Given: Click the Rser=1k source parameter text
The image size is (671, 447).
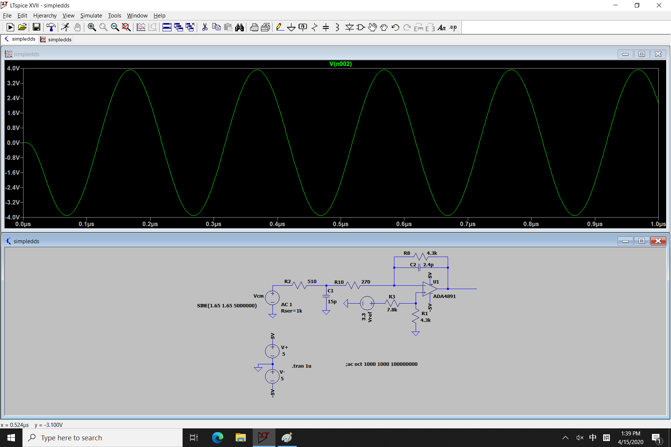Looking at the screenshot, I should [x=292, y=311].
